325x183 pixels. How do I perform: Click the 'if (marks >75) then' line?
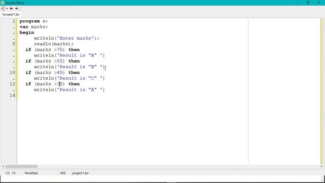pos(53,50)
